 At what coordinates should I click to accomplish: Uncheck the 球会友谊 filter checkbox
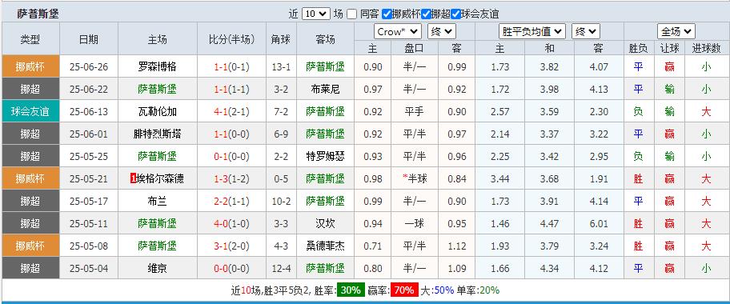(455, 14)
